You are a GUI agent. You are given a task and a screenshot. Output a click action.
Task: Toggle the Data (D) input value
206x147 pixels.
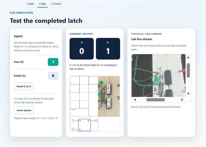53,62
